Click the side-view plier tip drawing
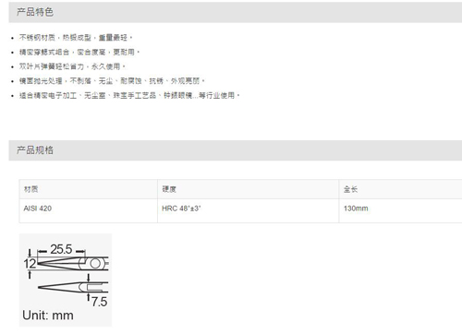Image resolution: width=462 pixels, height=334 pixels. [73, 287]
